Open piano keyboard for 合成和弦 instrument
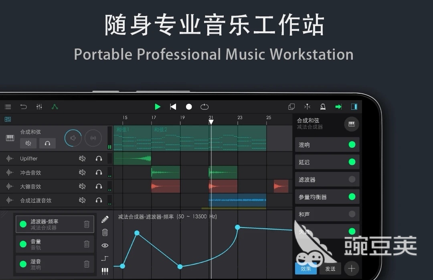The width and height of the screenshot is (433, 280). [x=352, y=124]
